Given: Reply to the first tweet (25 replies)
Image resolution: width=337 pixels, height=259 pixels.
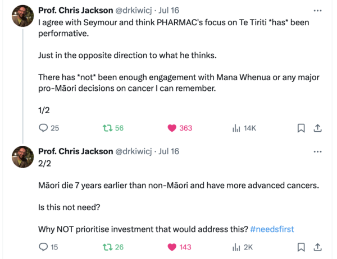Looking at the screenshot, I should click(x=43, y=128).
